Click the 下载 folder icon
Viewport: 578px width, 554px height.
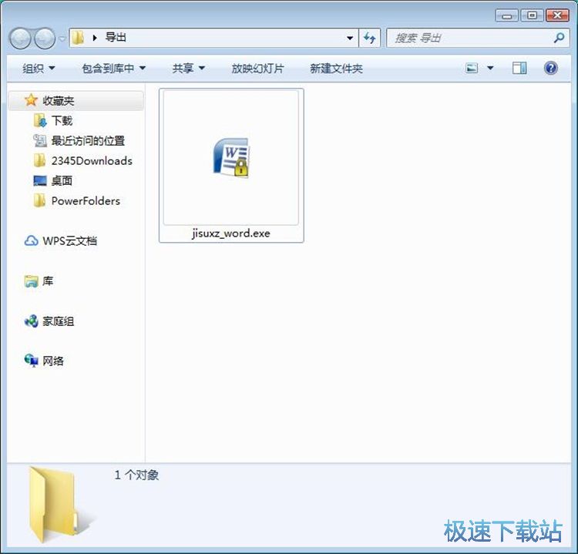tap(40, 120)
